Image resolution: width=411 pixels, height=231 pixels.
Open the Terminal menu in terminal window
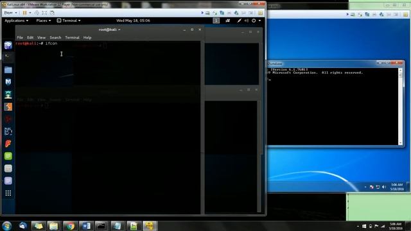pyautogui.click(x=72, y=37)
